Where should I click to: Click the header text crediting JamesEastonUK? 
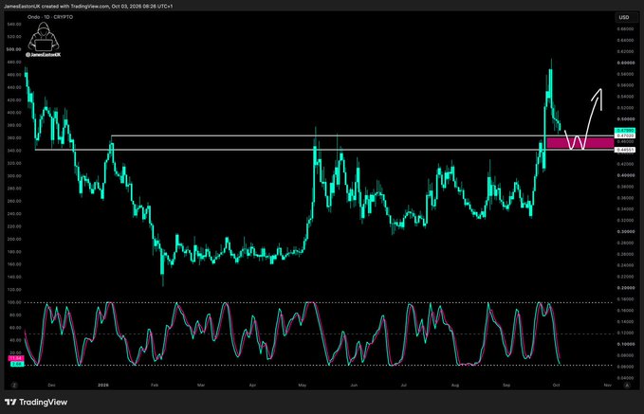click(x=88, y=7)
